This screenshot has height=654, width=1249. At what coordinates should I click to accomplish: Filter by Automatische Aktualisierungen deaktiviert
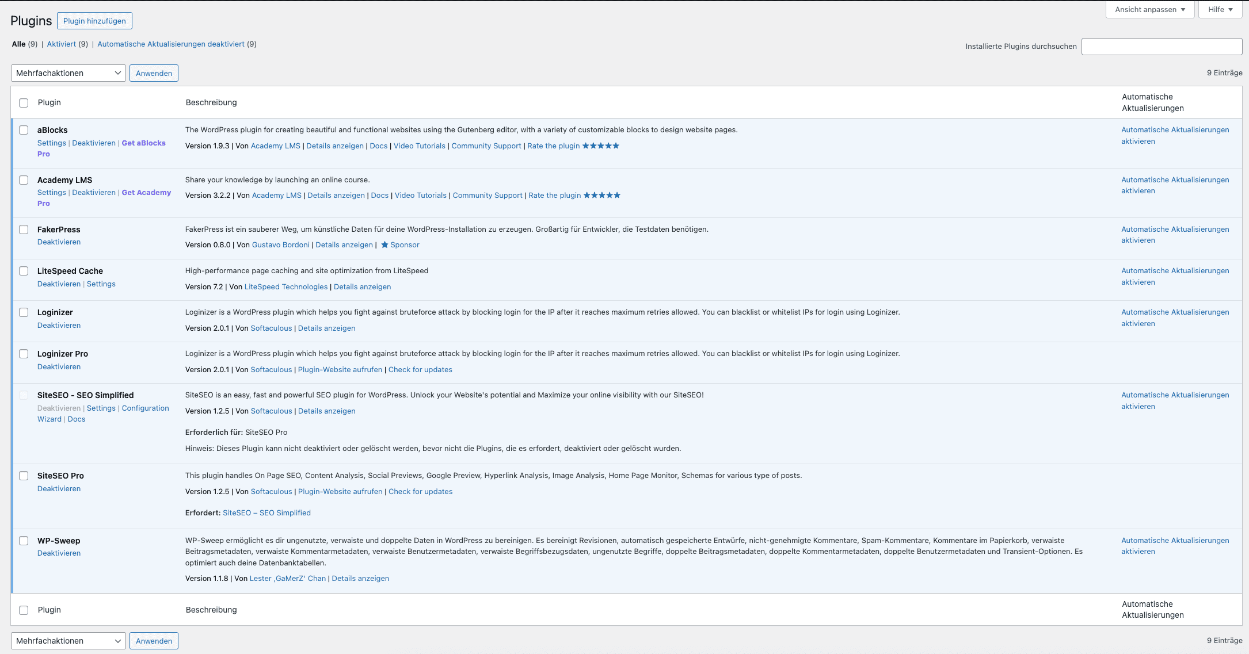click(171, 44)
